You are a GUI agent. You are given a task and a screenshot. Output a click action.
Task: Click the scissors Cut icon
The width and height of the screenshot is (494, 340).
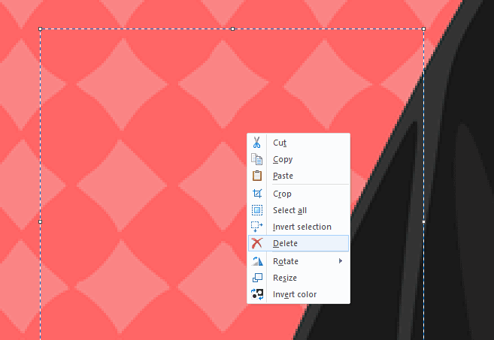point(256,143)
